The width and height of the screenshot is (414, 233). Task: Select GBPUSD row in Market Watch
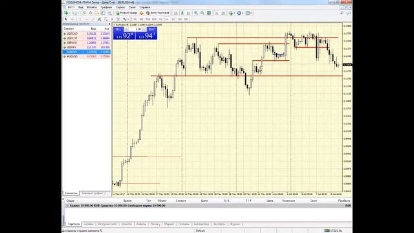click(86, 43)
